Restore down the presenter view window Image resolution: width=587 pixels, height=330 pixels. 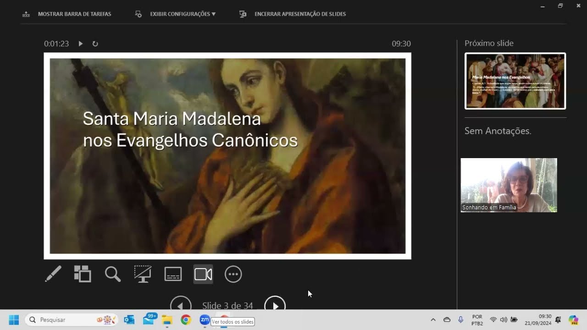tap(560, 6)
